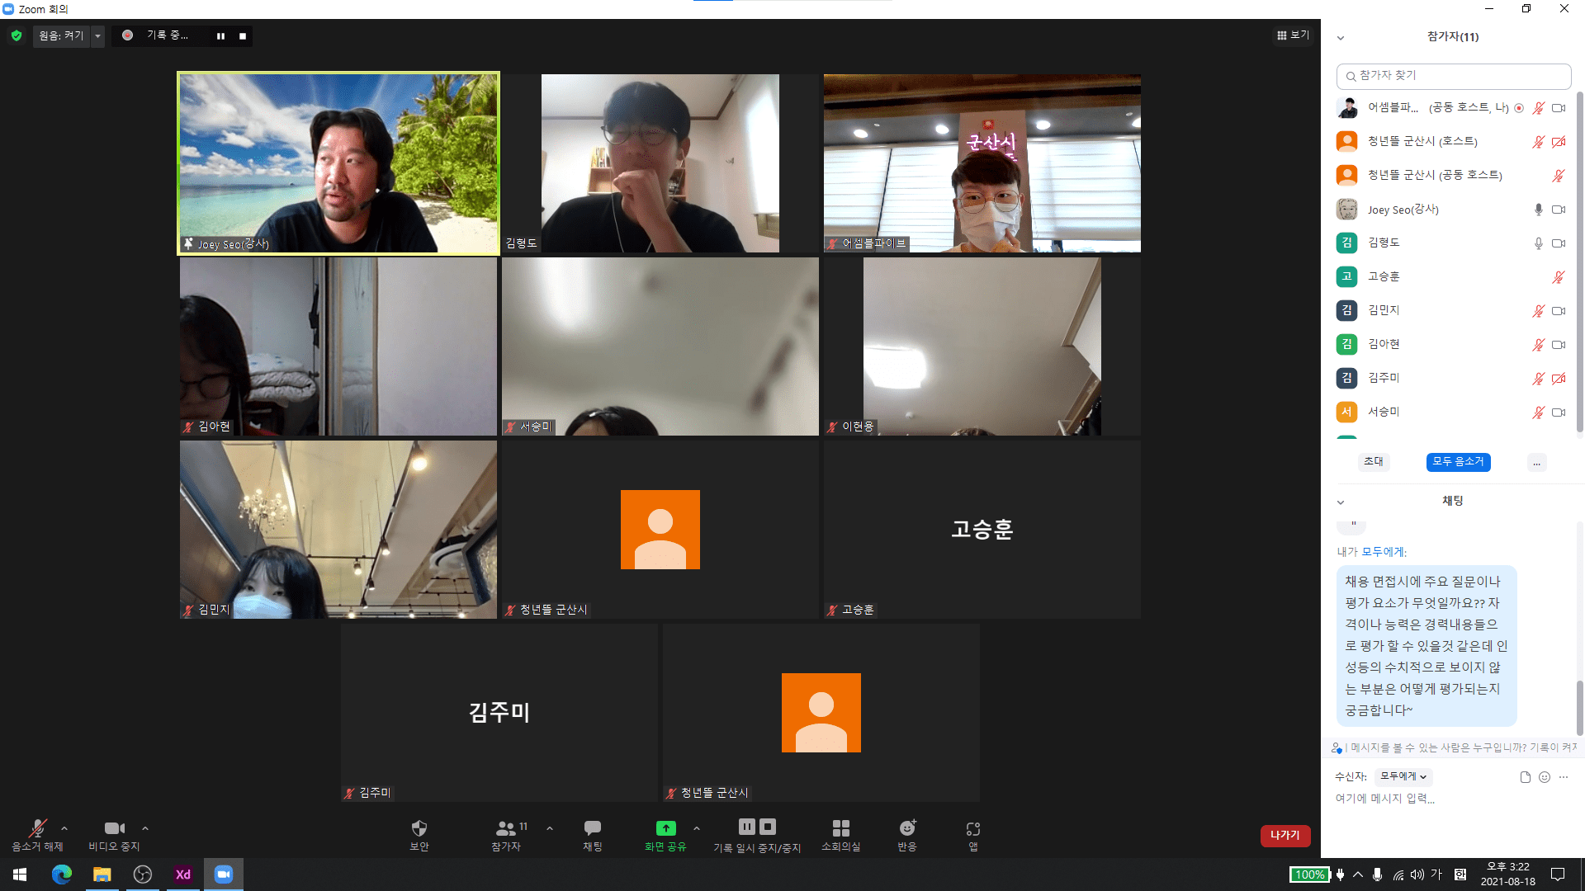Click the Share Screen (화면 공유) icon
This screenshot has width=1585, height=891.
pyautogui.click(x=665, y=828)
